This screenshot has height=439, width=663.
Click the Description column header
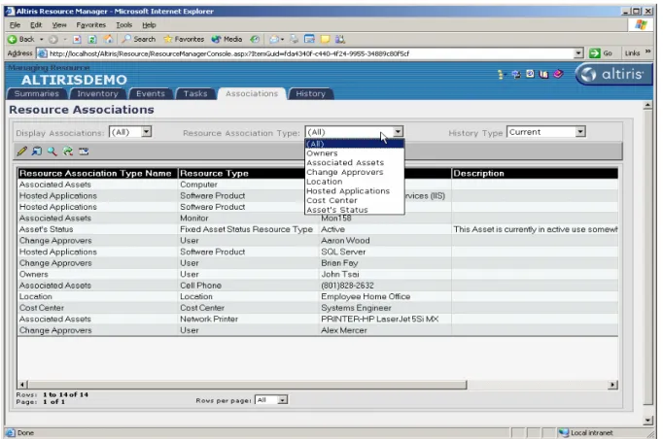pos(535,173)
